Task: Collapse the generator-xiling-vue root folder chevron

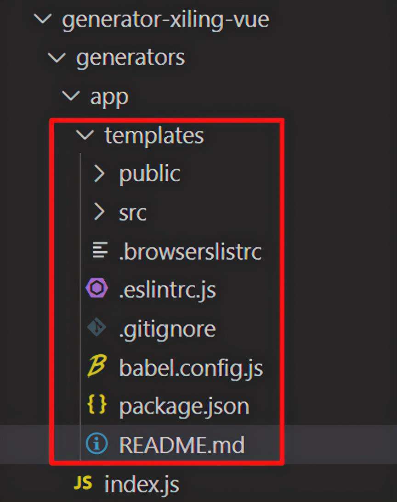Action: (43, 19)
